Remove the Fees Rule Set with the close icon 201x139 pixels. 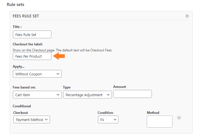(x=187, y=16)
